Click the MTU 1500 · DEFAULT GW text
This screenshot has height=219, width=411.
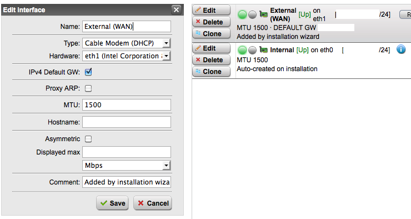click(x=276, y=28)
